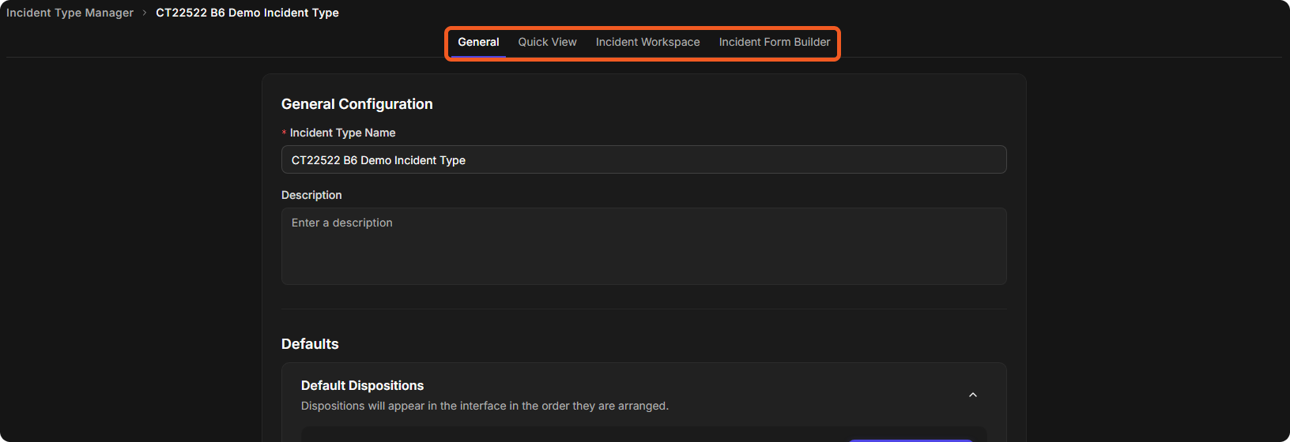Click the Defaults section heading

pos(310,344)
